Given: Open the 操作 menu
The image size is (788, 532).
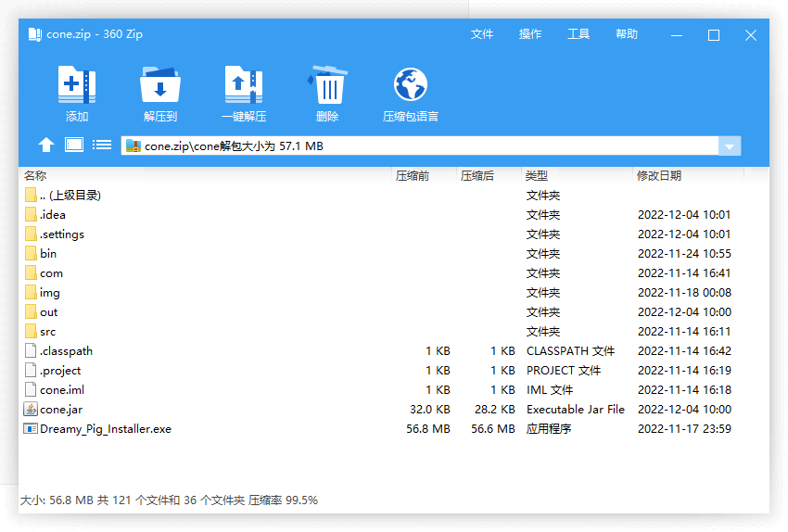Looking at the screenshot, I should (530, 34).
